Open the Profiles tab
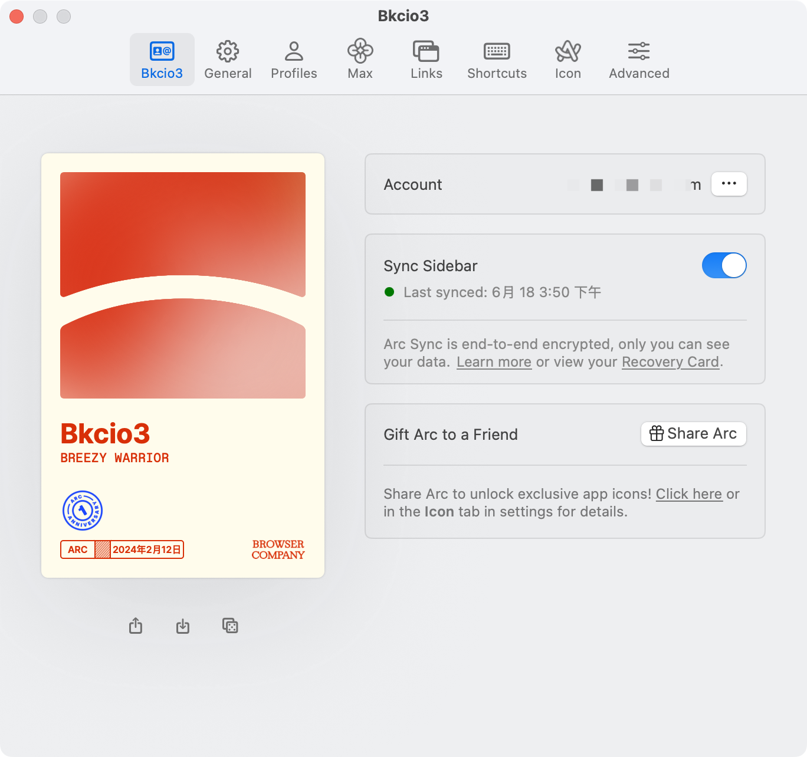Viewport: 807px width, 757px height. 294,60
